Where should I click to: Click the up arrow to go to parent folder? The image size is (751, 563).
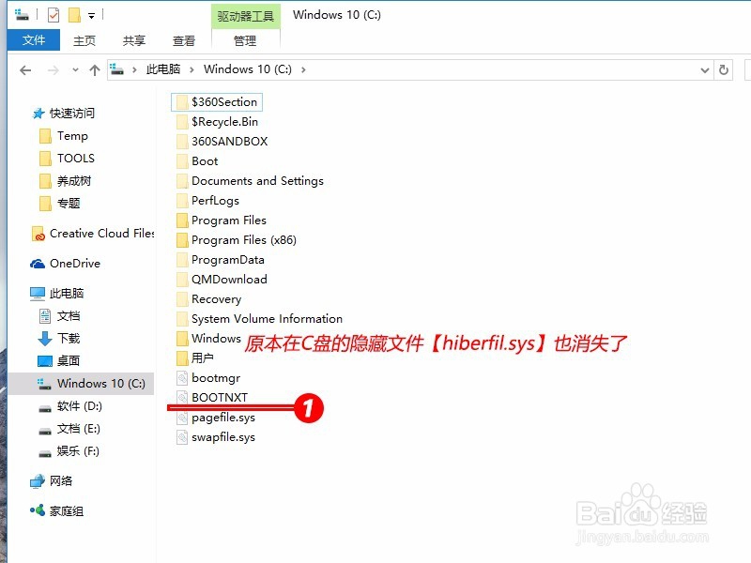95,68
